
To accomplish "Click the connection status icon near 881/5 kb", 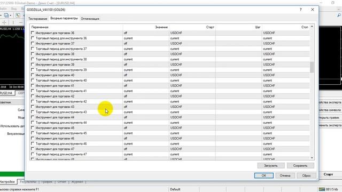I will pos(322,189).
